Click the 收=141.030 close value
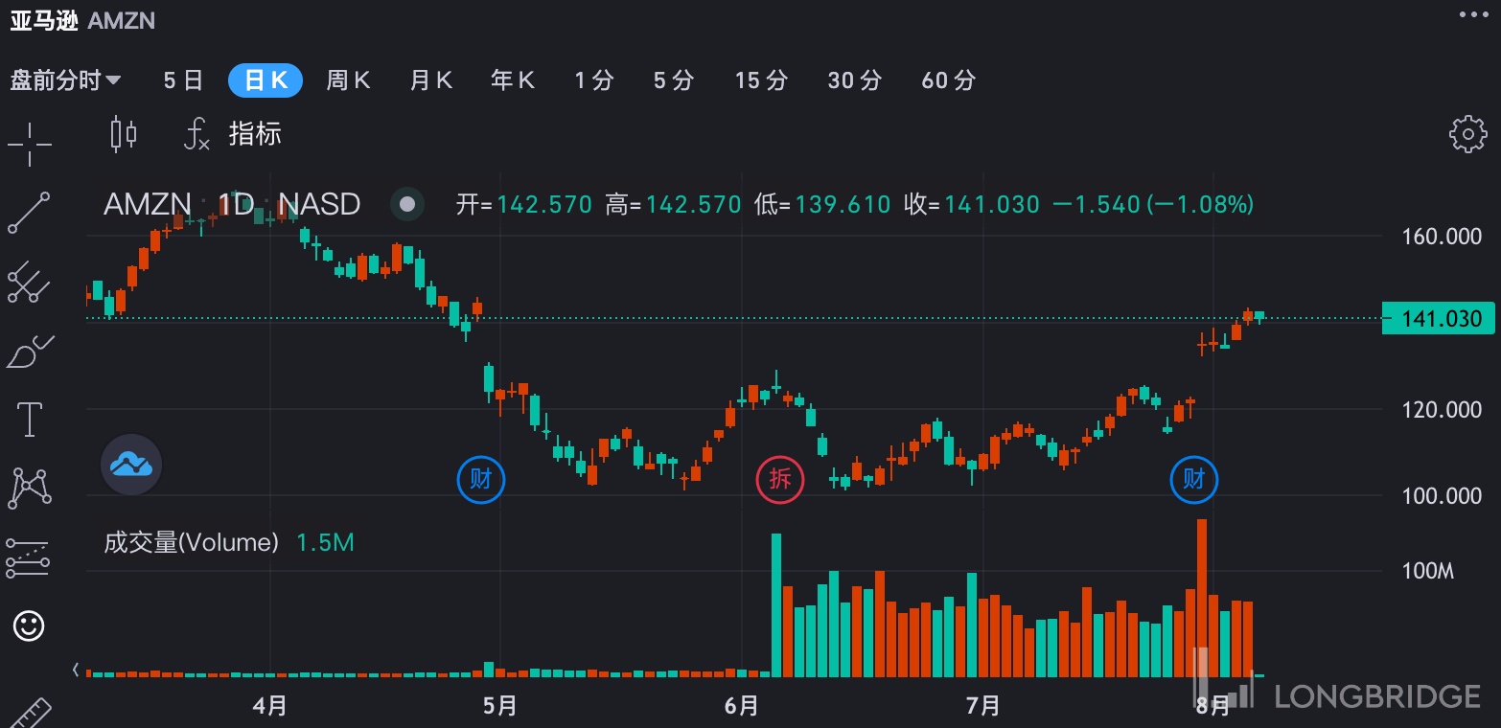This screenshot has height=728, width=1501. coord(972,204)
